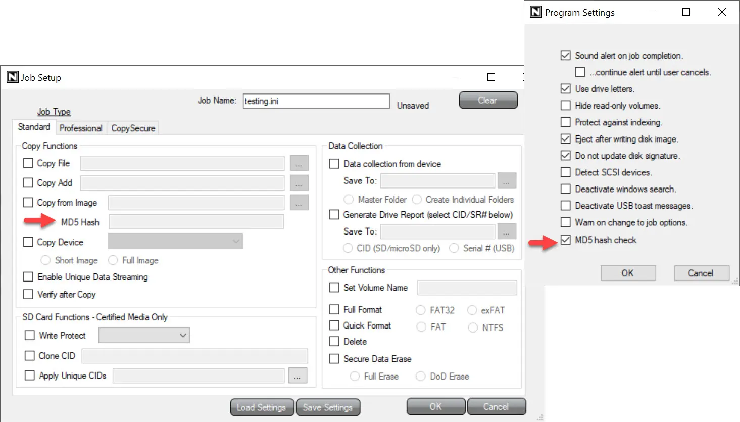Open browse button for Apply Unique CIDs
740x422 pixels.
(298, 376)
